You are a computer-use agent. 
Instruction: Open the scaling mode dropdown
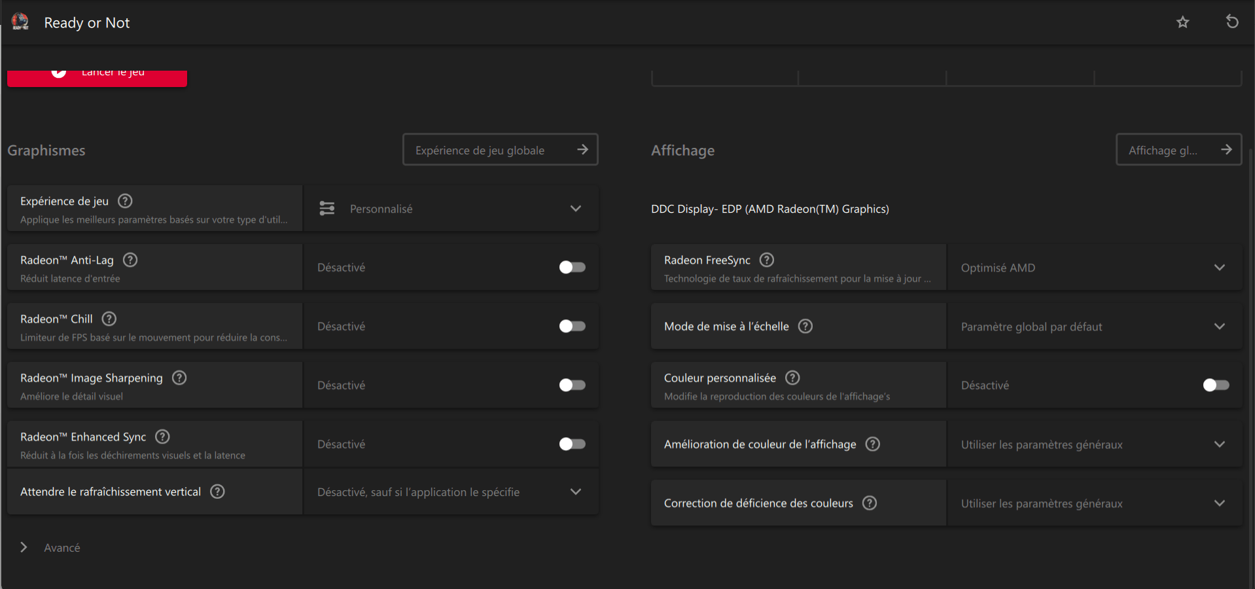point(1095,326)
